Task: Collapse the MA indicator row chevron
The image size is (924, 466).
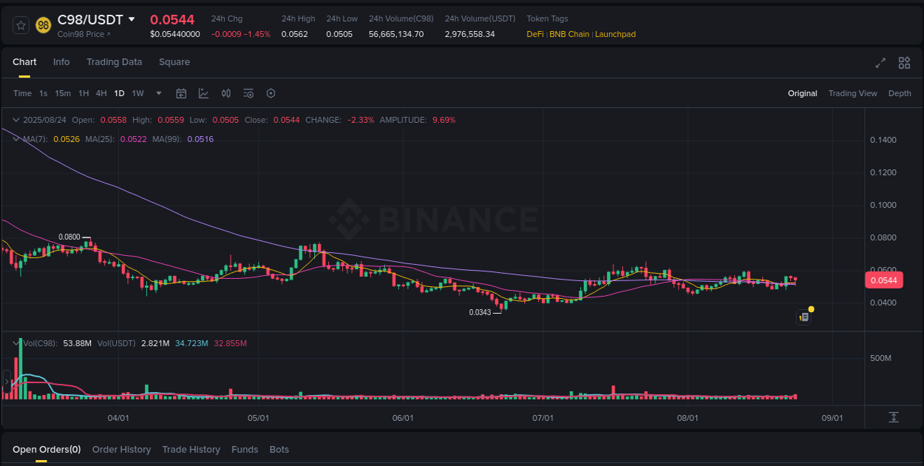Action: tap(16, 138)
